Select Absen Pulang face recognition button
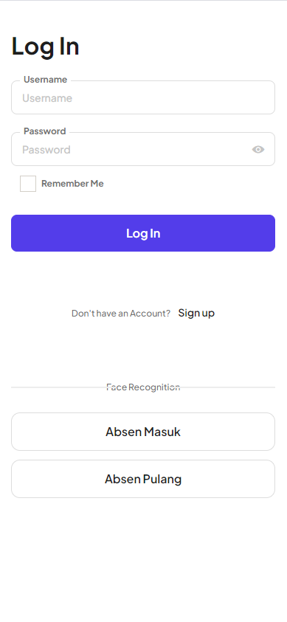This screenshot has width=287, height=622. click(143, 479)
